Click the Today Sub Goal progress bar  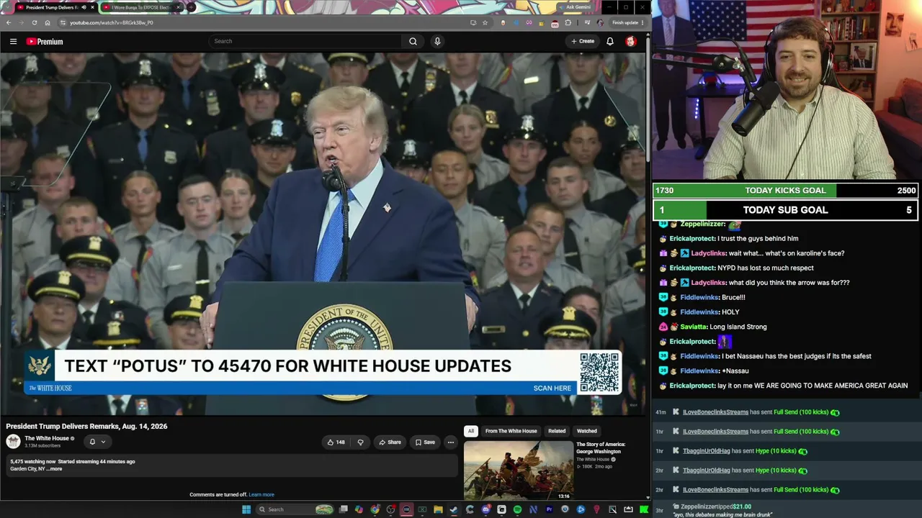pyautogui.click(x=785, y=210)
